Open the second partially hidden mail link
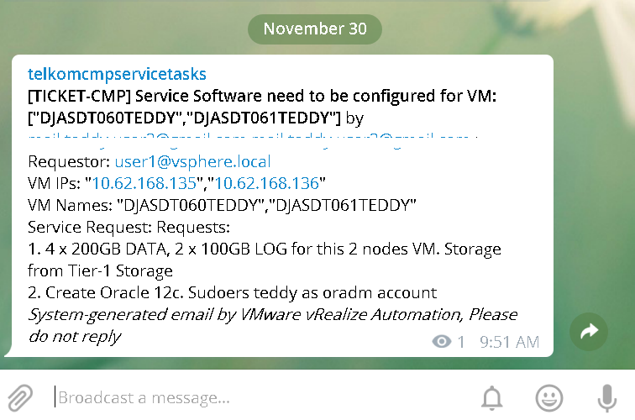Image resolution: width=635 pixels, height=420 pixels. click(360, 137)
